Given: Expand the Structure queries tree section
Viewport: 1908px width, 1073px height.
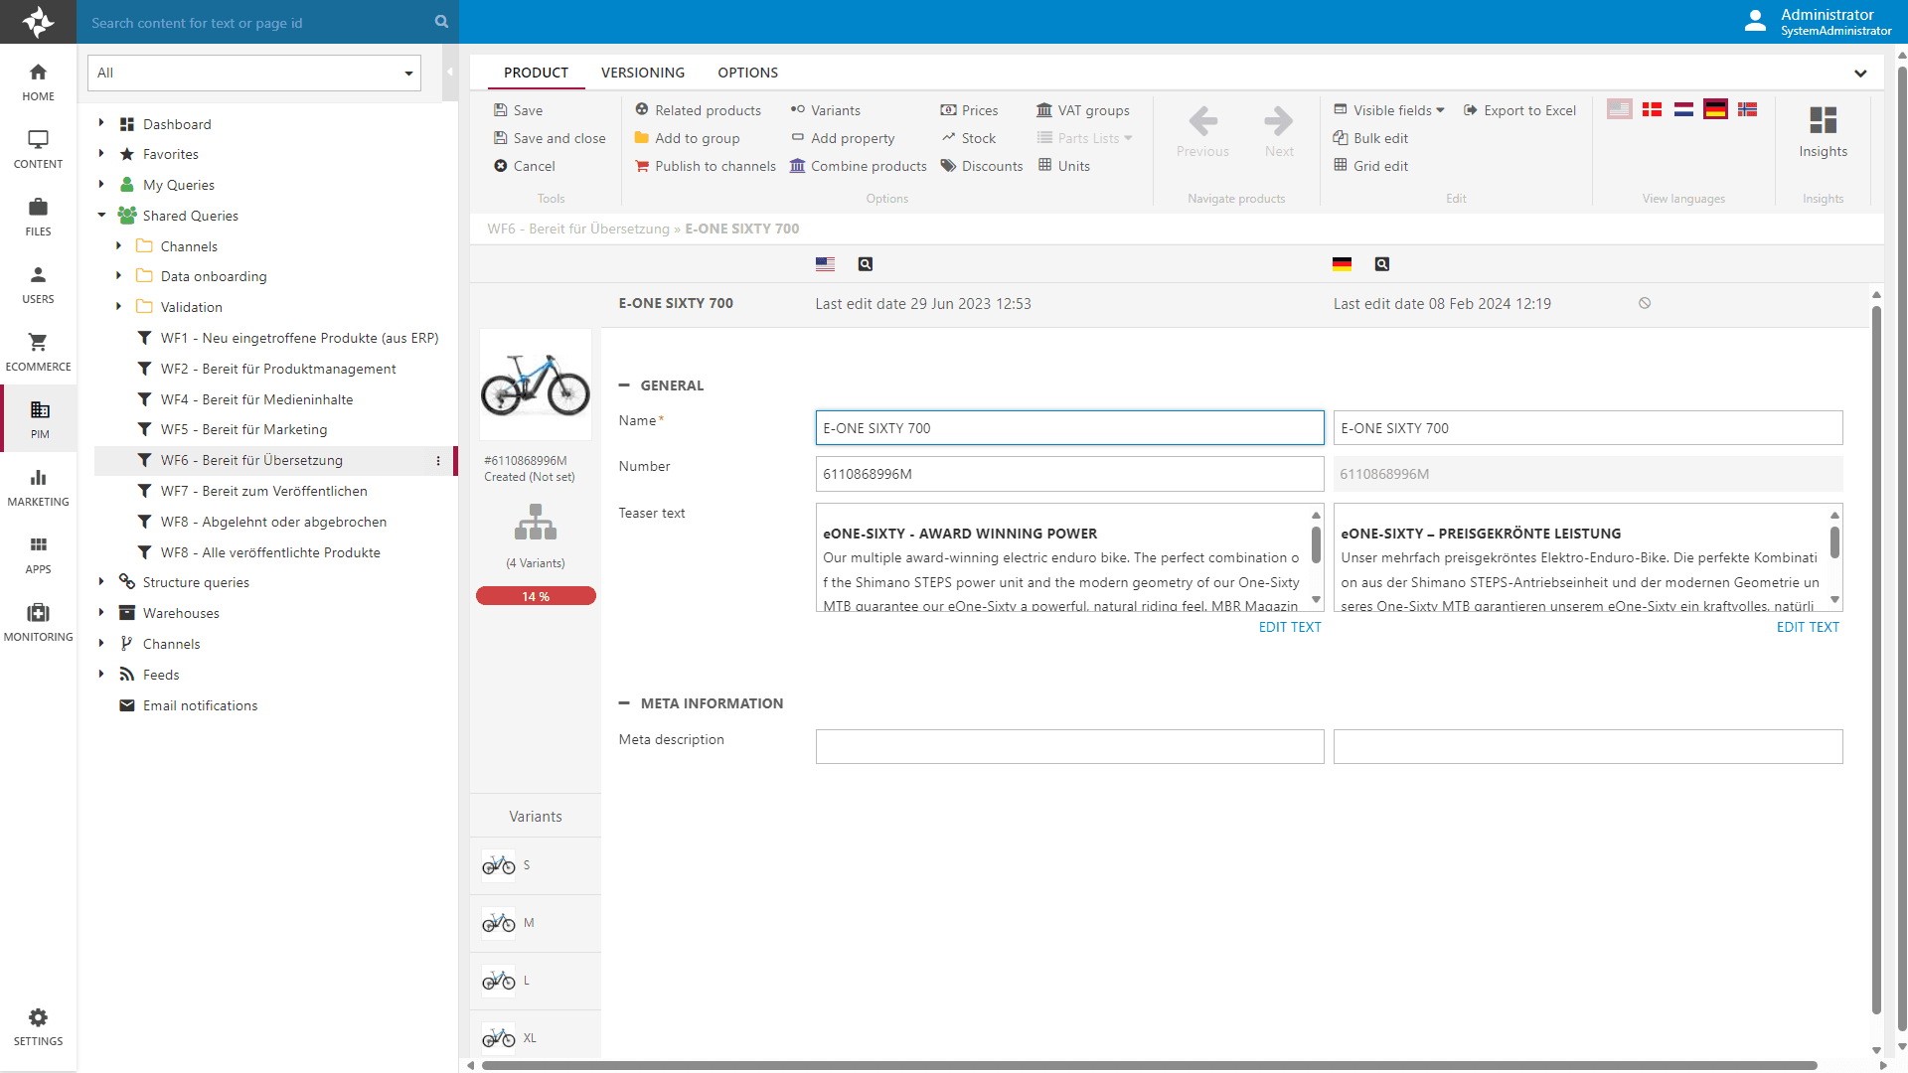Looking at the screenshot, I should coord(101,581).
